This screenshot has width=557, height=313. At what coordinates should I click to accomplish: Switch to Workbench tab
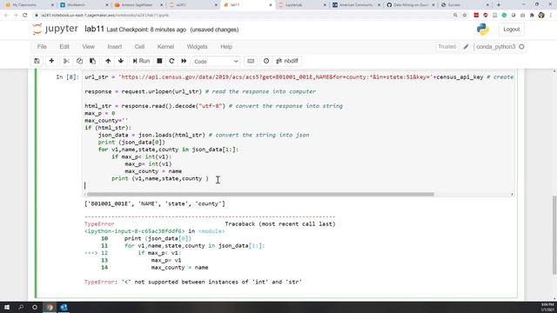[84, 5]
